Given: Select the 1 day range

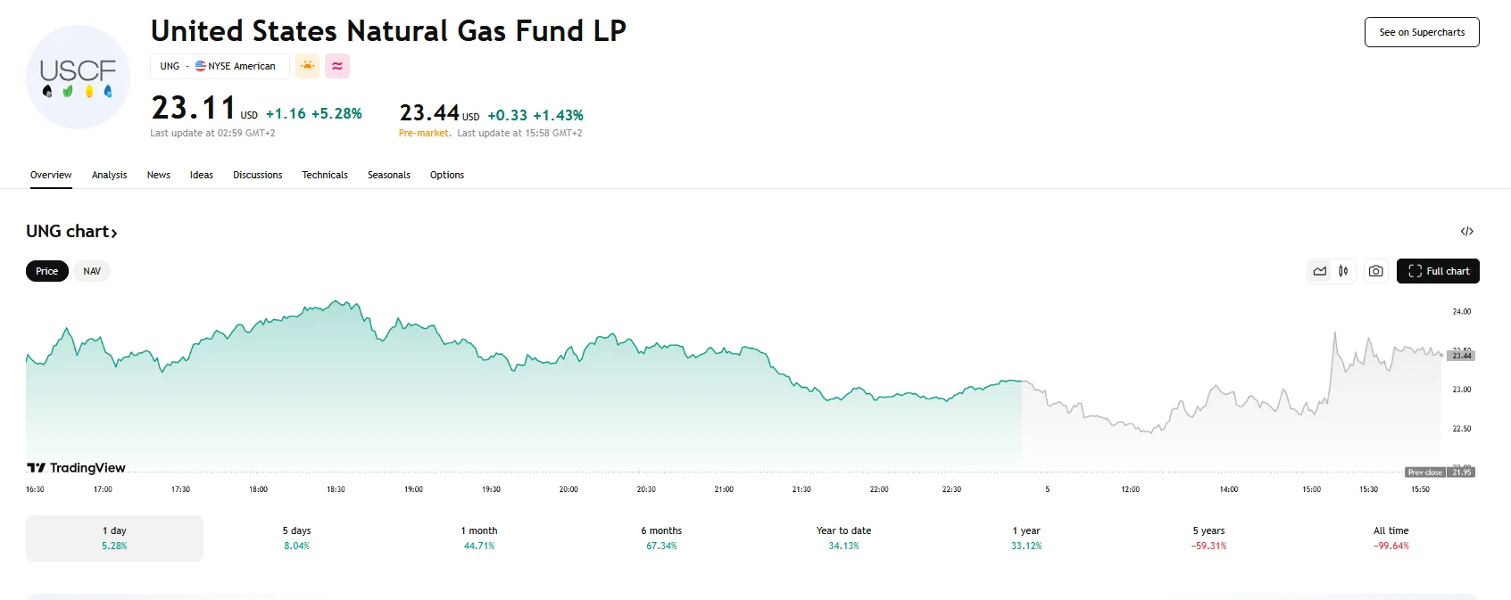Looking at the screenshot, I should point(114,538).
